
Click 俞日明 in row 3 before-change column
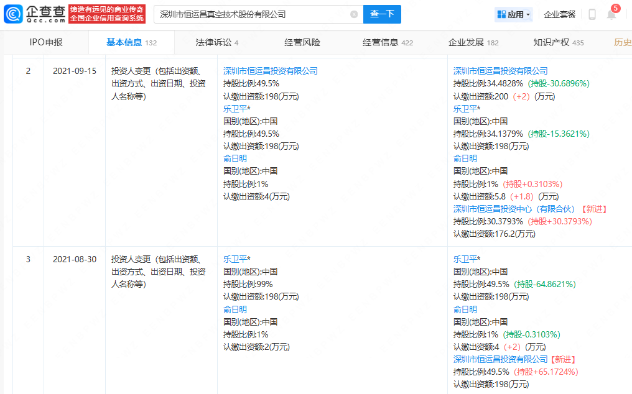pos(235,309)
